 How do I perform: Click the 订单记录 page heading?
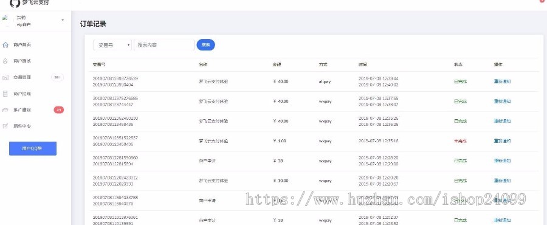[93, 24]
